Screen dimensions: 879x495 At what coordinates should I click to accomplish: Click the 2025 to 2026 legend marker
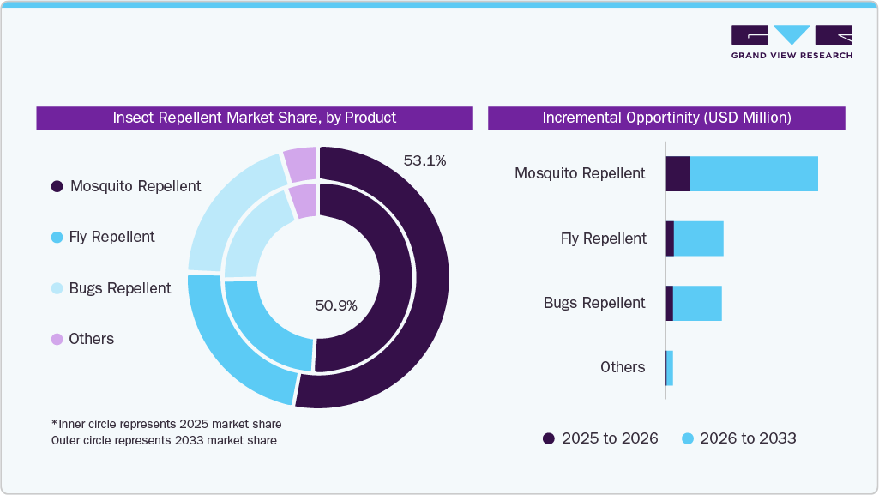(x=547, y=438)
